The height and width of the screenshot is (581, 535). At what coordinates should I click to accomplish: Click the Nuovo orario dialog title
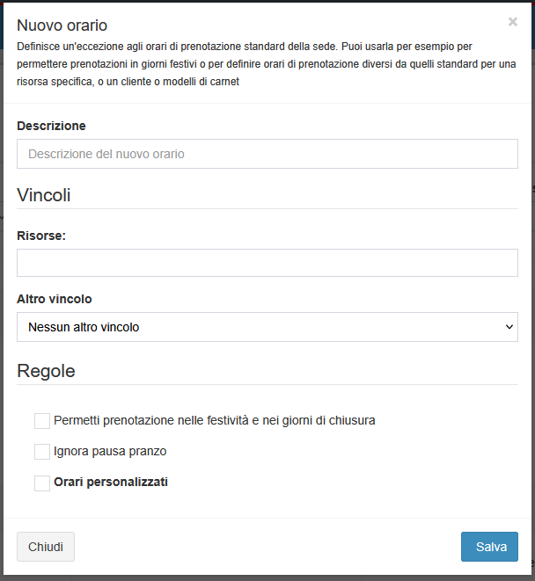click(x=62, y=25)
